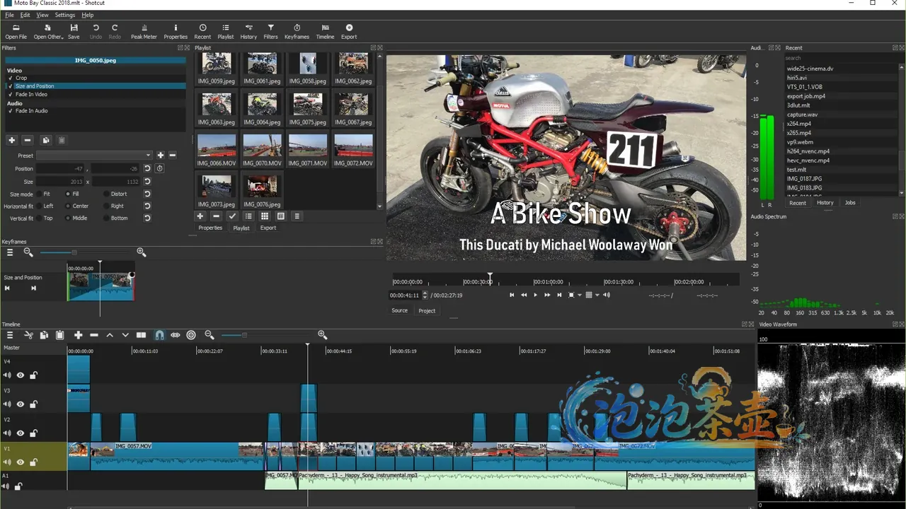The image size is (906, 509).
Task: Toggle the Size and Position filter checkbox
Action: 11,86
